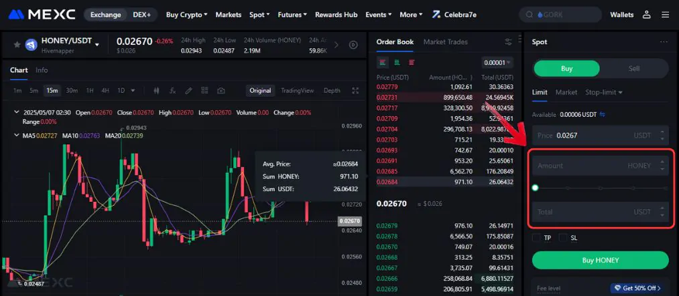Switch to the Info tab

pyautogui.click(x=42, y=70)
